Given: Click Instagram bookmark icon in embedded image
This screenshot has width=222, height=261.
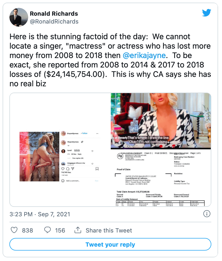Looking at the screenshot, I should pos(97,169).
